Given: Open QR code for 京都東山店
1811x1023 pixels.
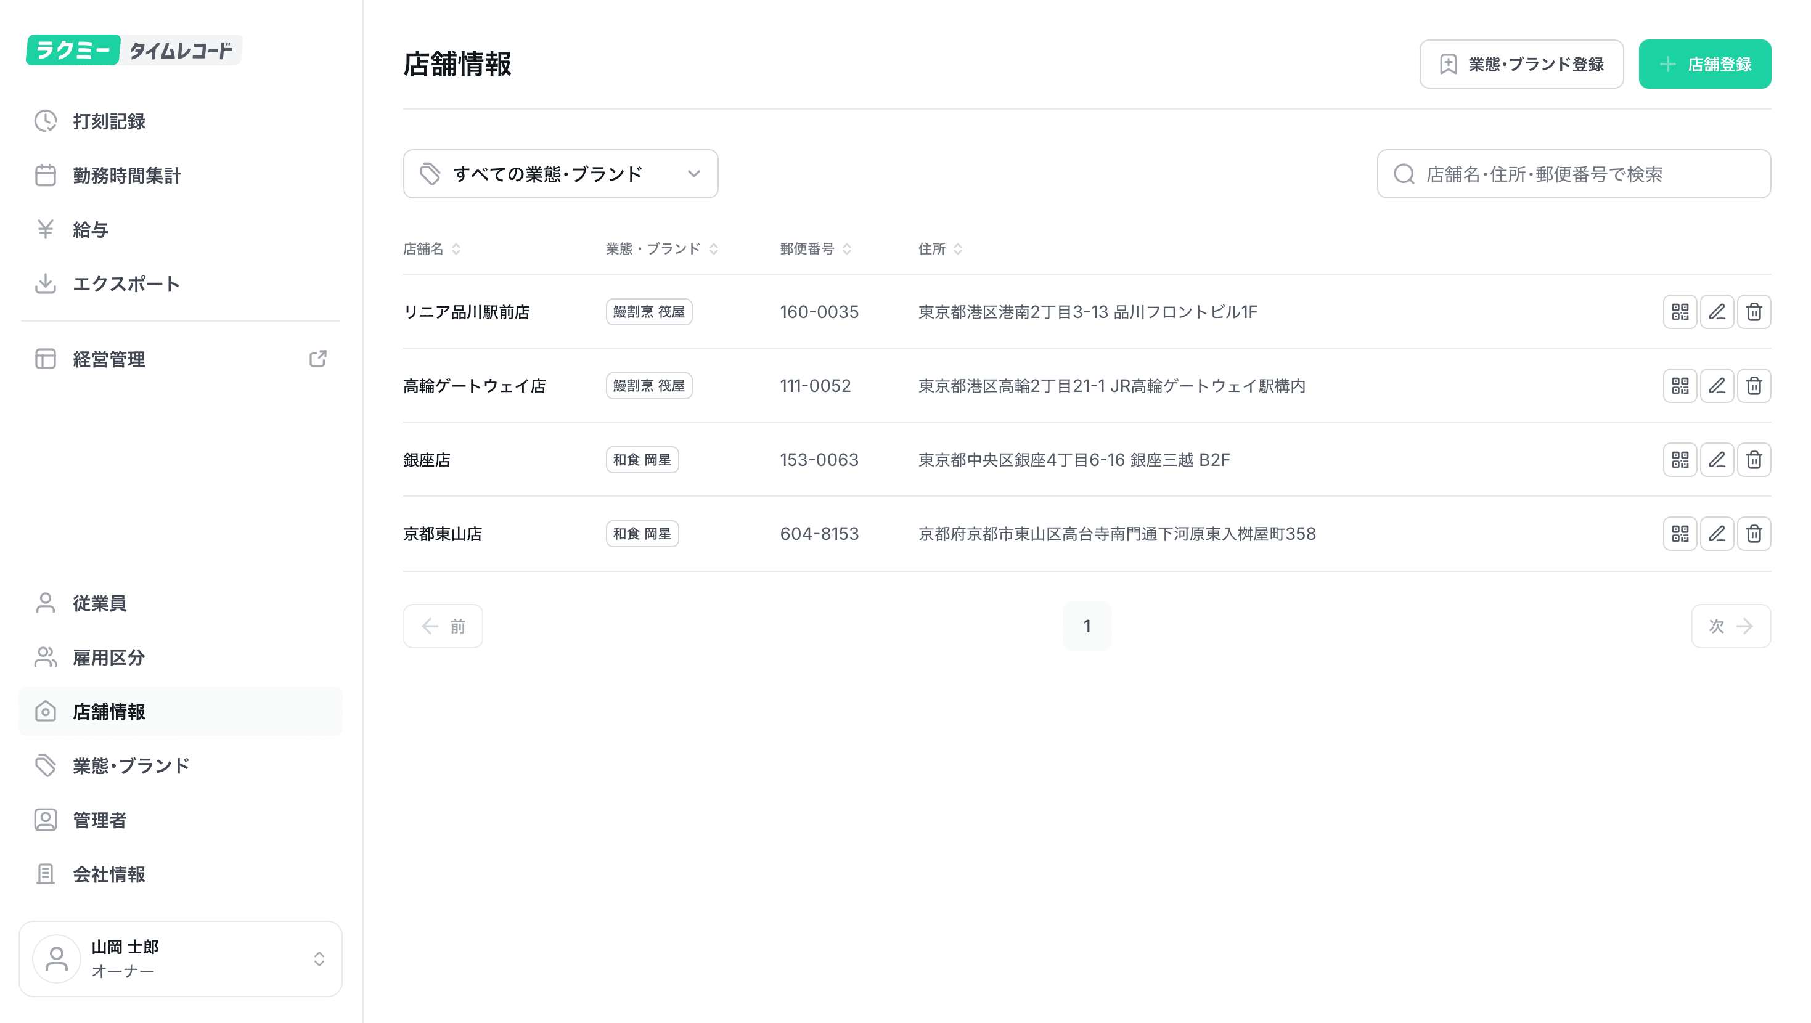Looking at the screenshot, I should (1680, 534).
